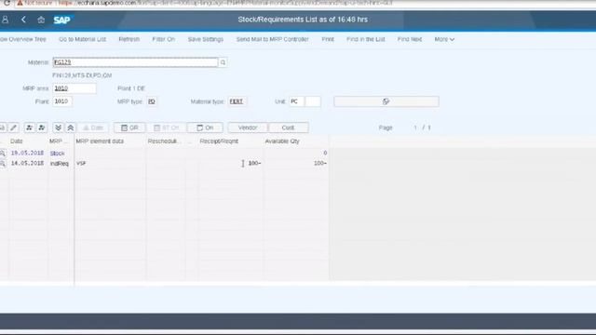The image size is (596, 335).
Task: Click the 100- Available Qty value
Action: tap(320, 163)
